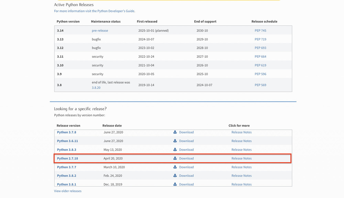This screenshot has height=198, width=344.
Task: View older releases
Action: tap(68, 191)
